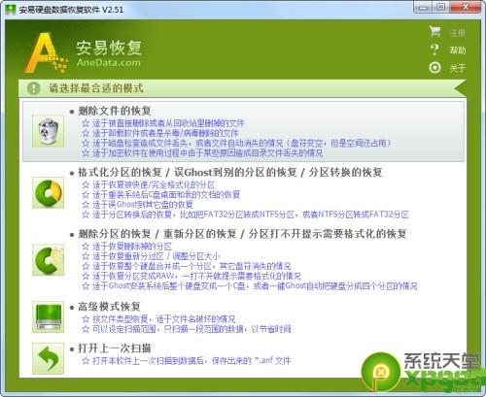Click the formatted partition recovery disc icon
This screenshot has height=397, width=486.
pos(48,193)
